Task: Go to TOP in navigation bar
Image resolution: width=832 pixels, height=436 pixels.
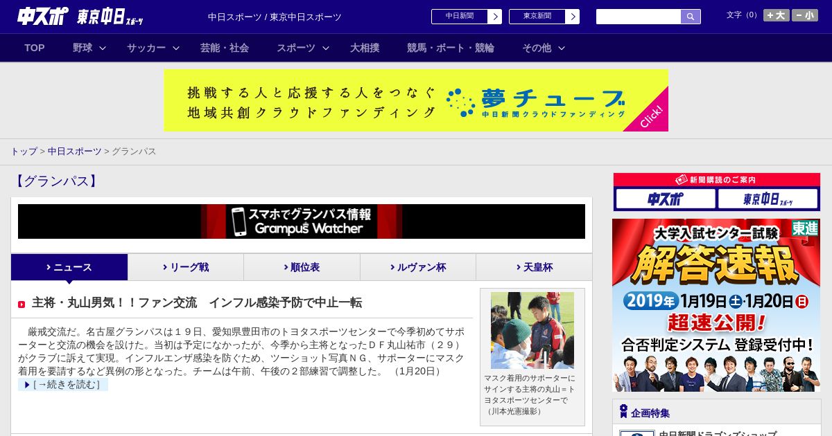Action: click(x=35, y=48)
